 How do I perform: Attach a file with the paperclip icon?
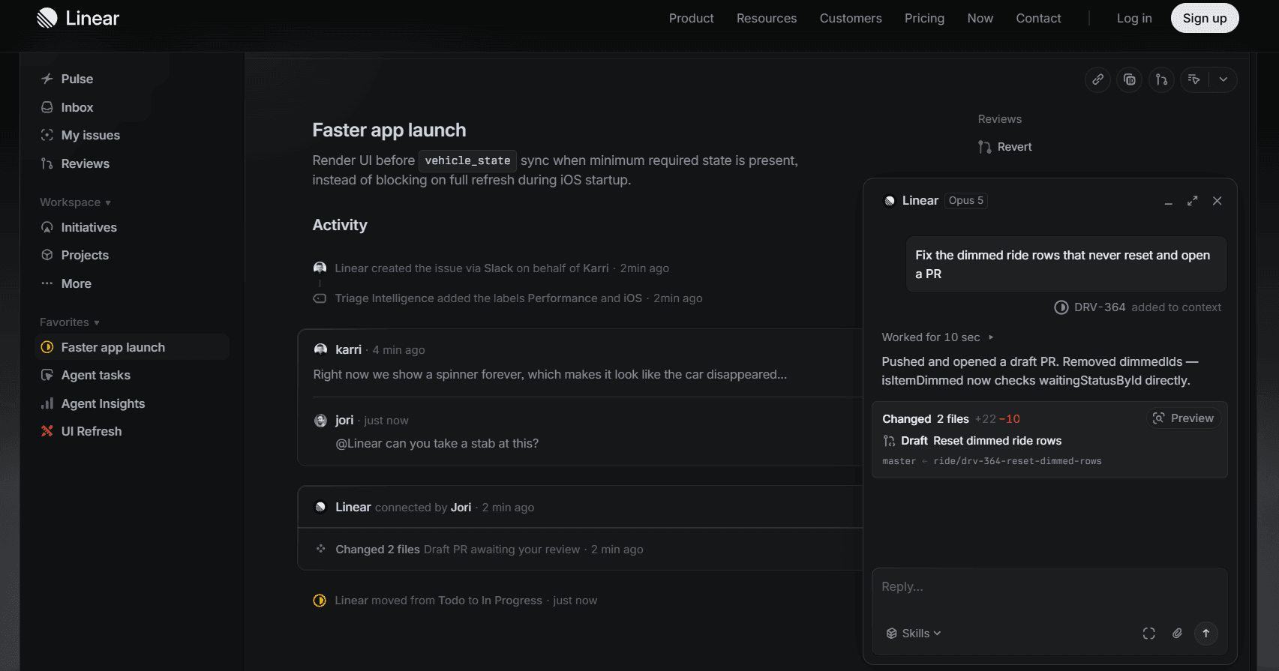click(1178, 634)
